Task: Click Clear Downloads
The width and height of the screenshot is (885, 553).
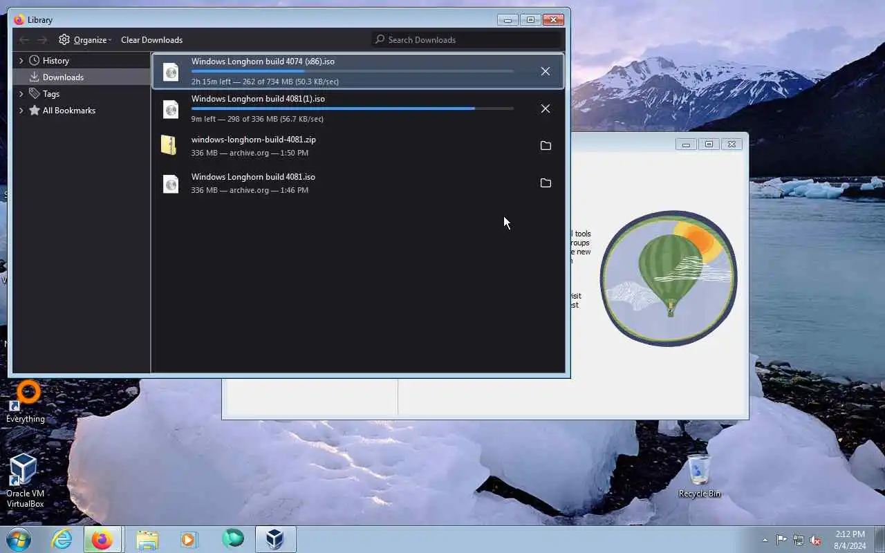Action: (151, 40)
